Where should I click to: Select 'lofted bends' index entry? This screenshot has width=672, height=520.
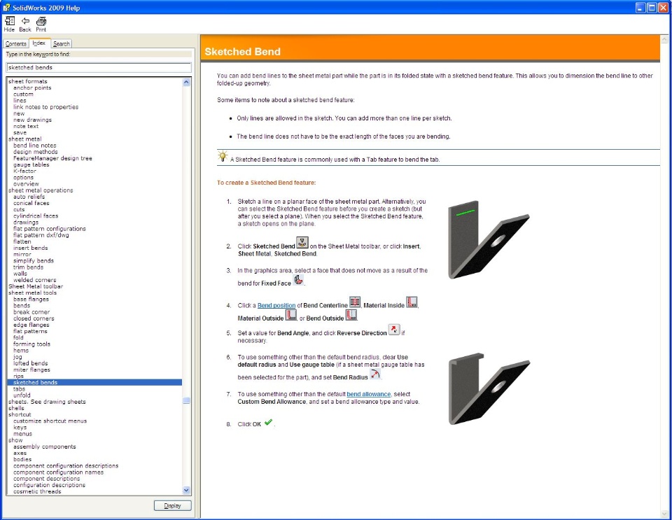coord(30,363)
